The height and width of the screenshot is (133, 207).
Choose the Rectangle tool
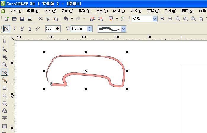(4, 88)
